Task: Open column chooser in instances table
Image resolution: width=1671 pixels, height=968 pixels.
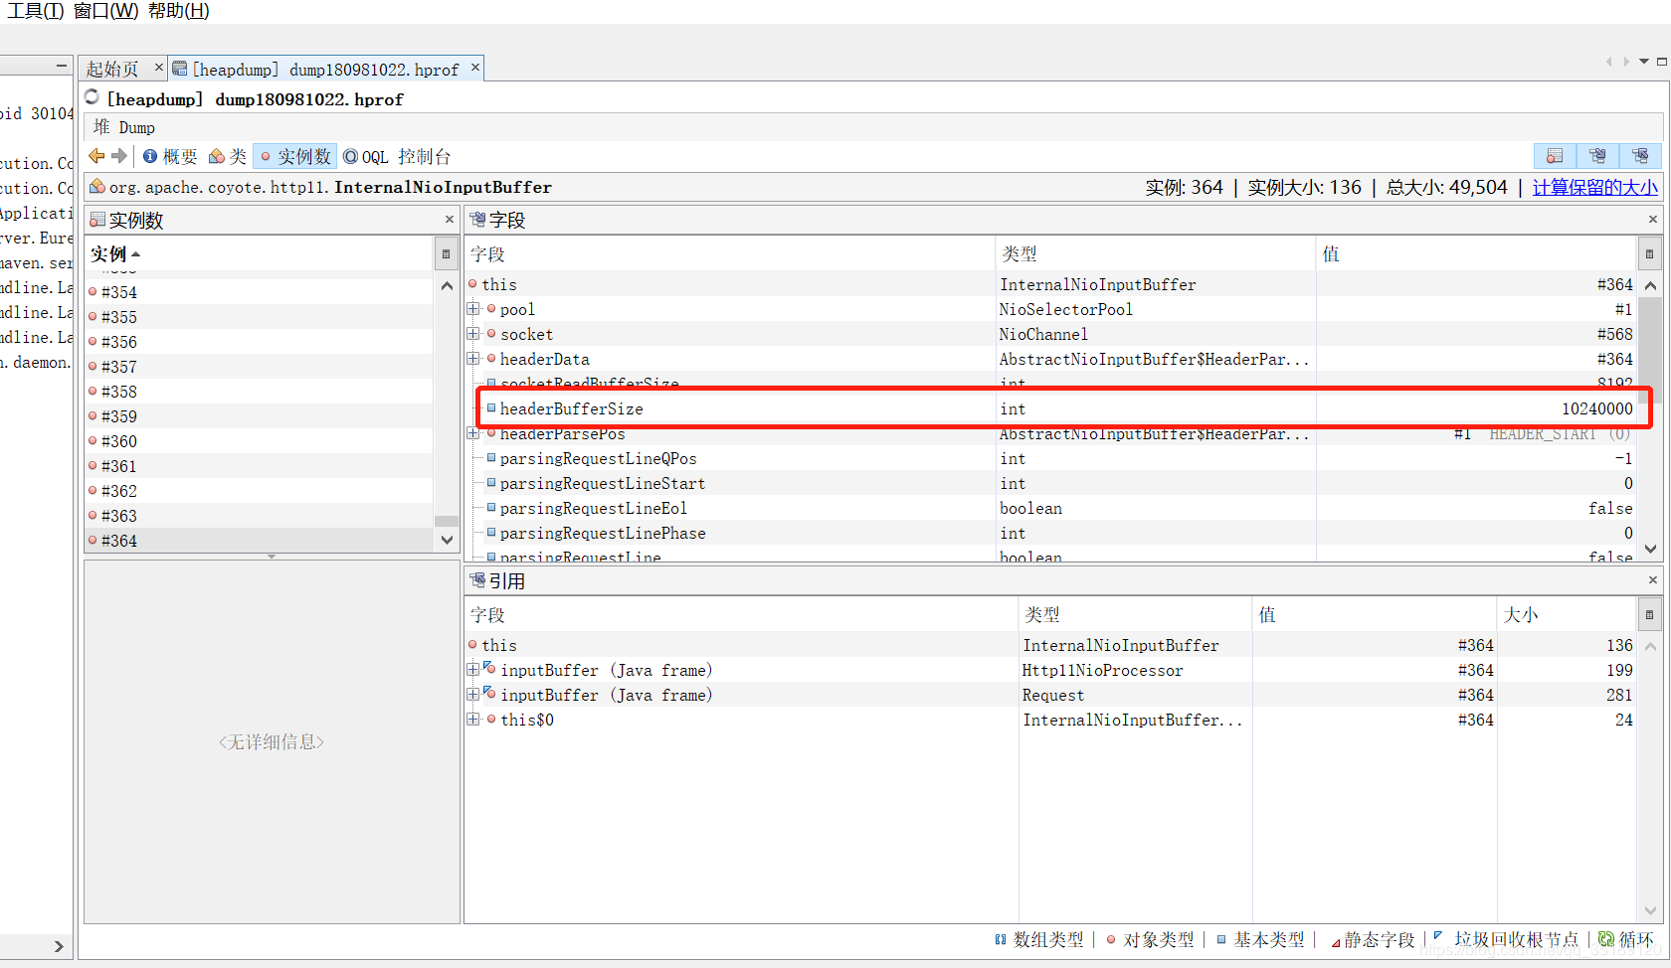Action: [x=447, y=254]
